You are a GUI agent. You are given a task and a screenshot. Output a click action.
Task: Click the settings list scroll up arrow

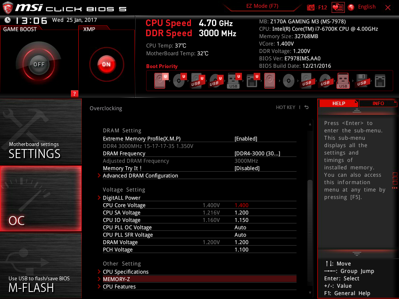click(x=310, y=124)
